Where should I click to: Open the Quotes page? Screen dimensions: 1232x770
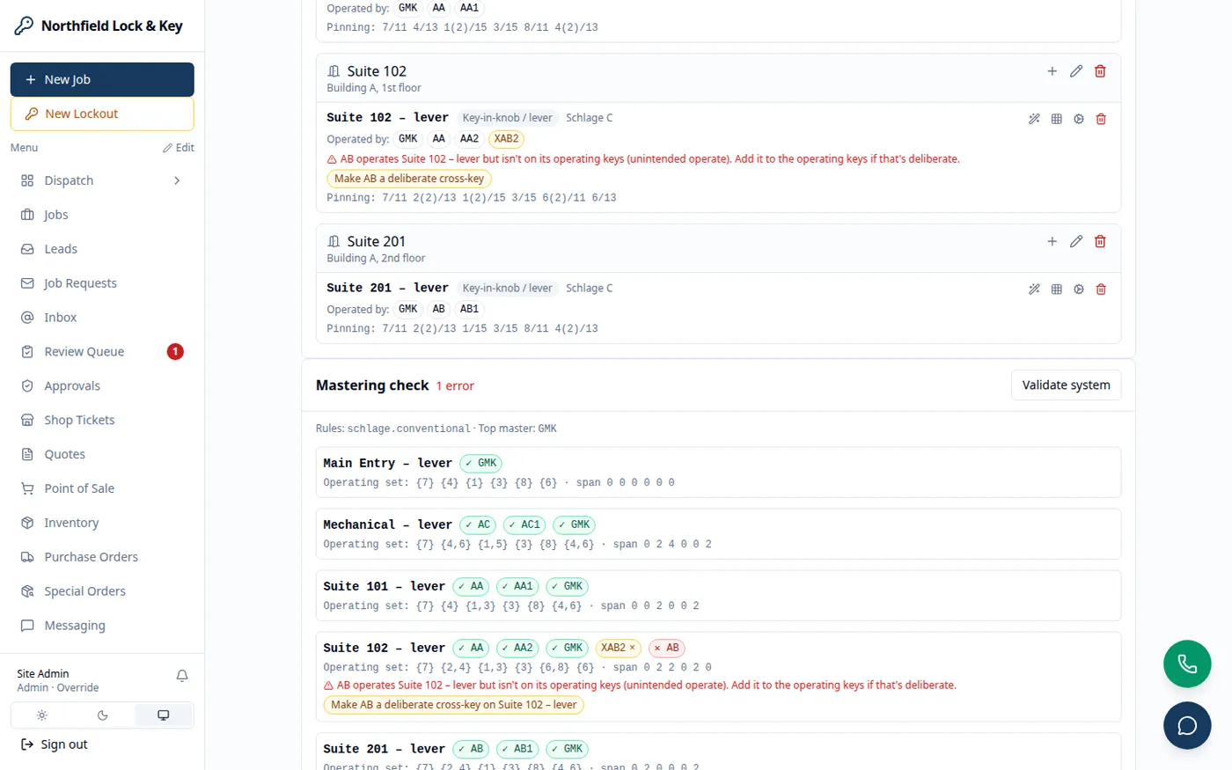(102, 454)
